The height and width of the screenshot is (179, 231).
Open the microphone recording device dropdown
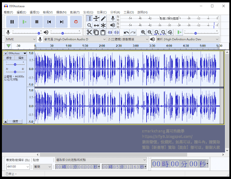click(x=75, y=39)
